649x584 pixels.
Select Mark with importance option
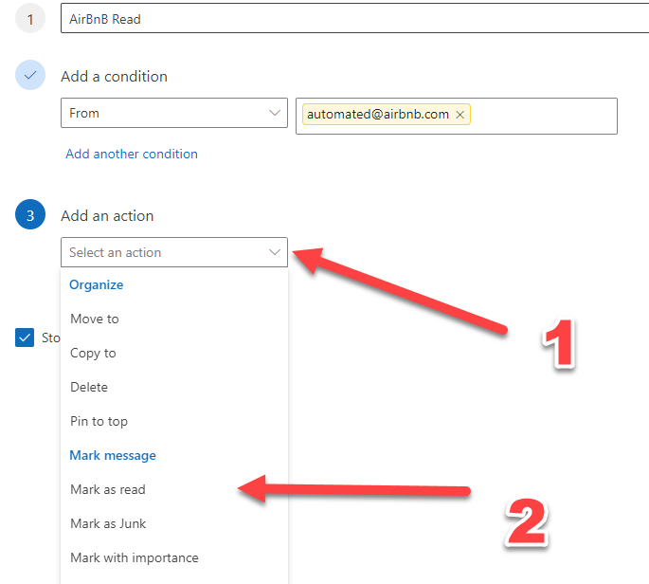[135, 558]
